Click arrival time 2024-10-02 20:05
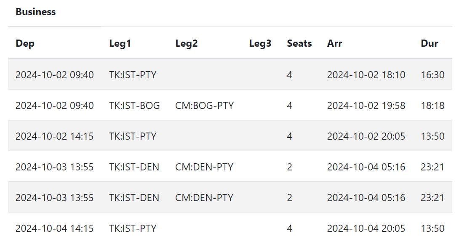The image size is (459, 239). [x=366, y=136]
